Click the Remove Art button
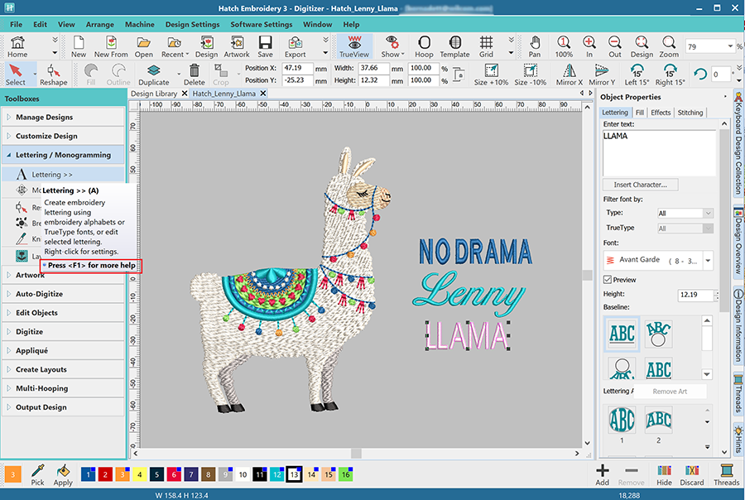 (x=670, y=391)
